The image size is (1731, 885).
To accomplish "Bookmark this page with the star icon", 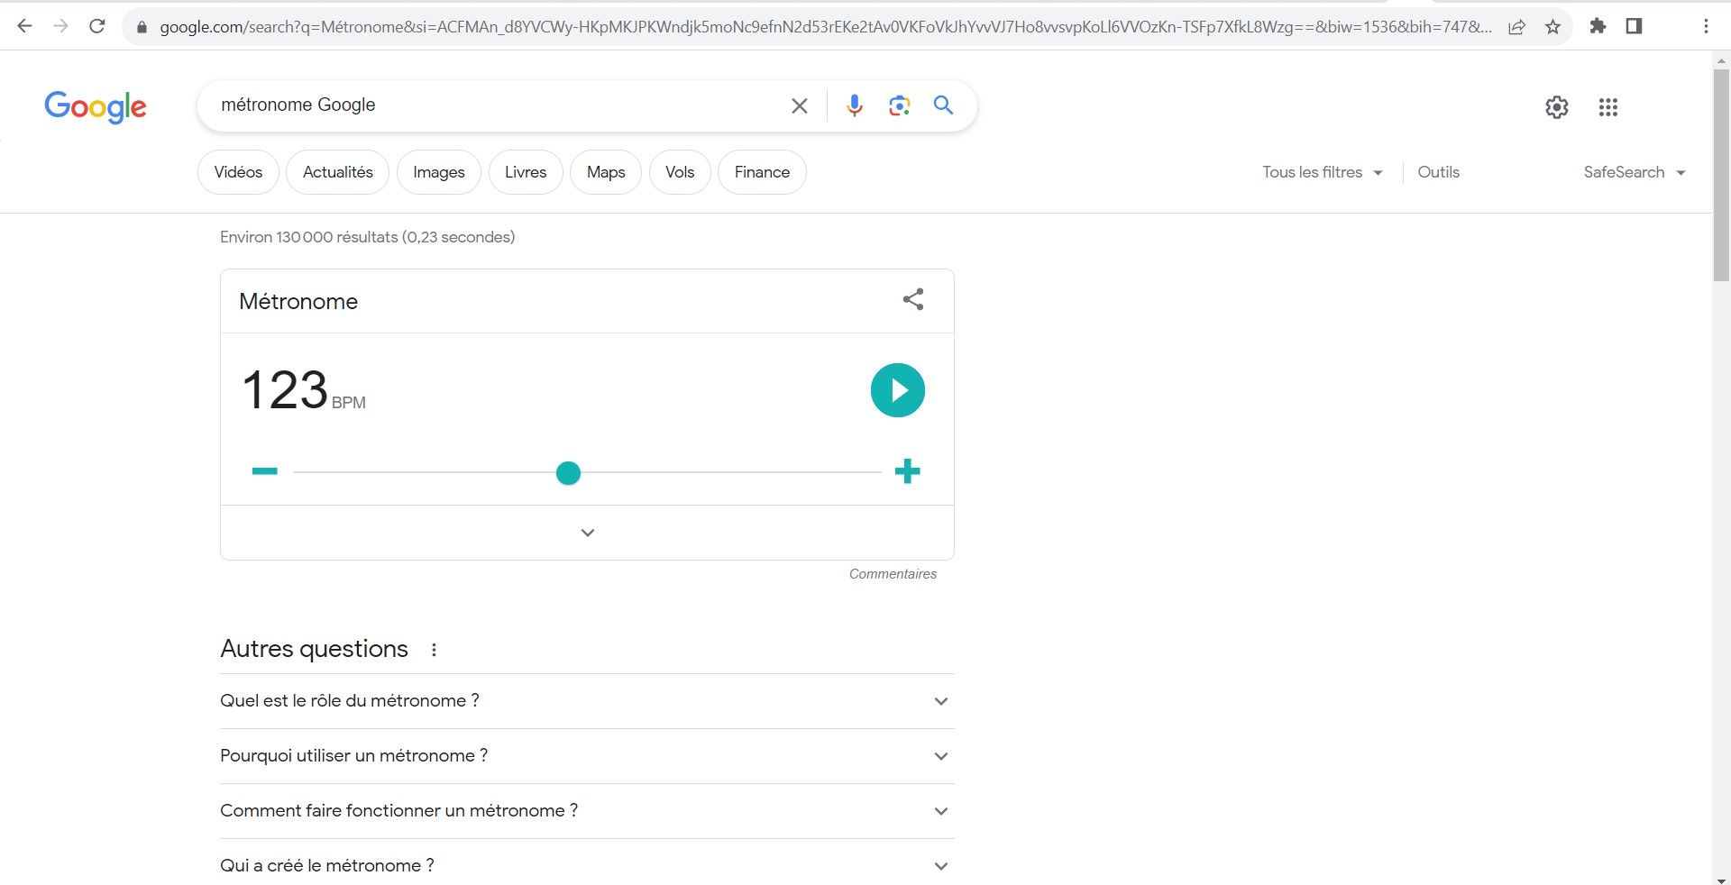I will (1552, 27).
